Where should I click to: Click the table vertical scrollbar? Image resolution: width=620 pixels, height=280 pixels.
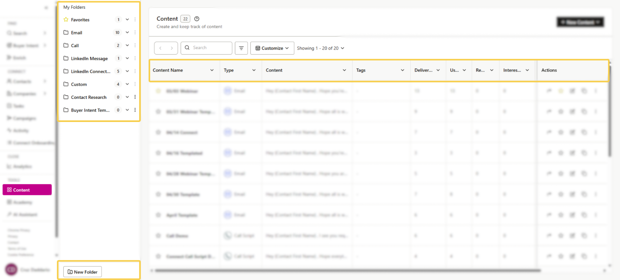coord(609,111)
